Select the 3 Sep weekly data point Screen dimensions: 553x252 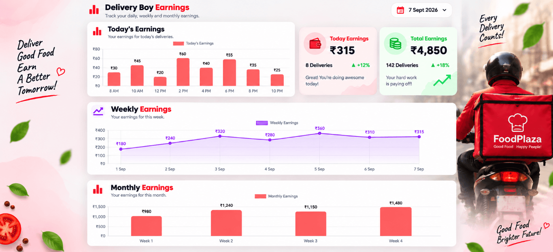coord(220,136)
